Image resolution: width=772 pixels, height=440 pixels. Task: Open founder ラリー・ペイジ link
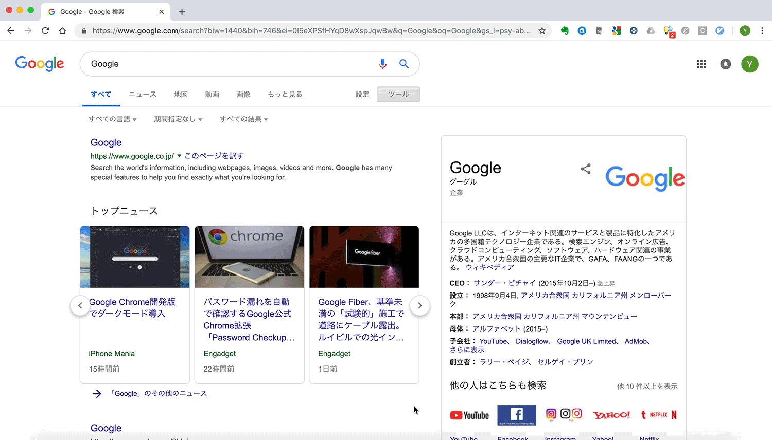coord(504,362)
